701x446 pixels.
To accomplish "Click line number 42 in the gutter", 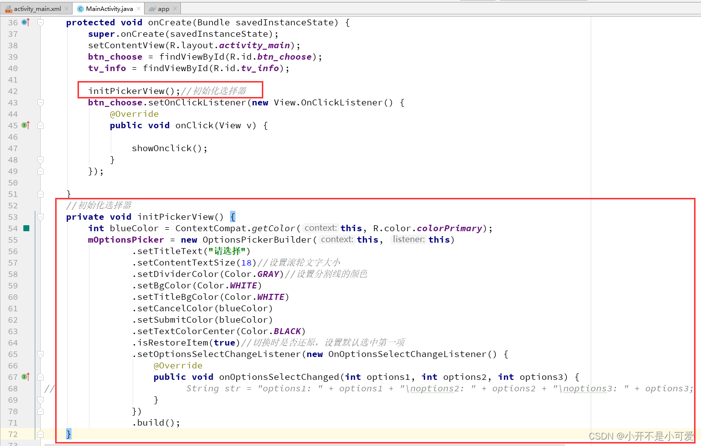I will pos(13,90).
